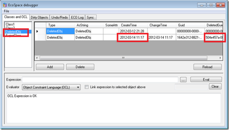Switch to the Undo/Redo tab
The height and width of the screenshot is (130, 229).
[60, 18]
